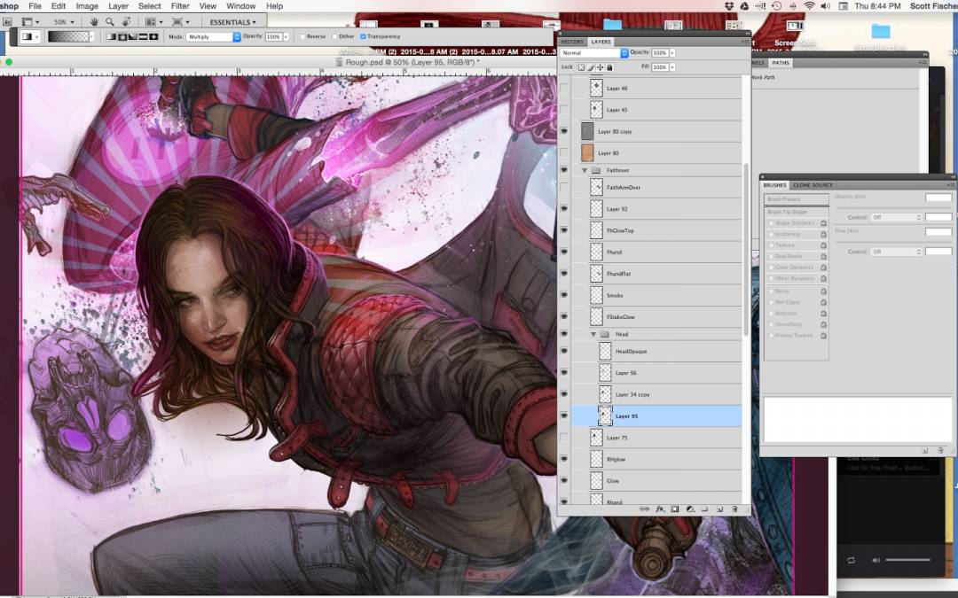This screenshot has height=598, width=958.
Task: Click the Lock image pixels brush icon
Action: click(591, 67)
